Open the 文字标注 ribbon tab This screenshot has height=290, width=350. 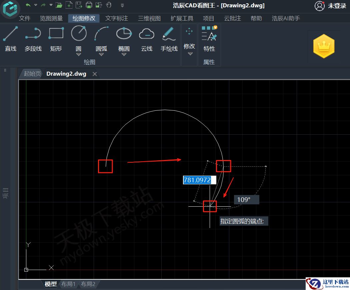pyautogui.click(x=117, y=18)
